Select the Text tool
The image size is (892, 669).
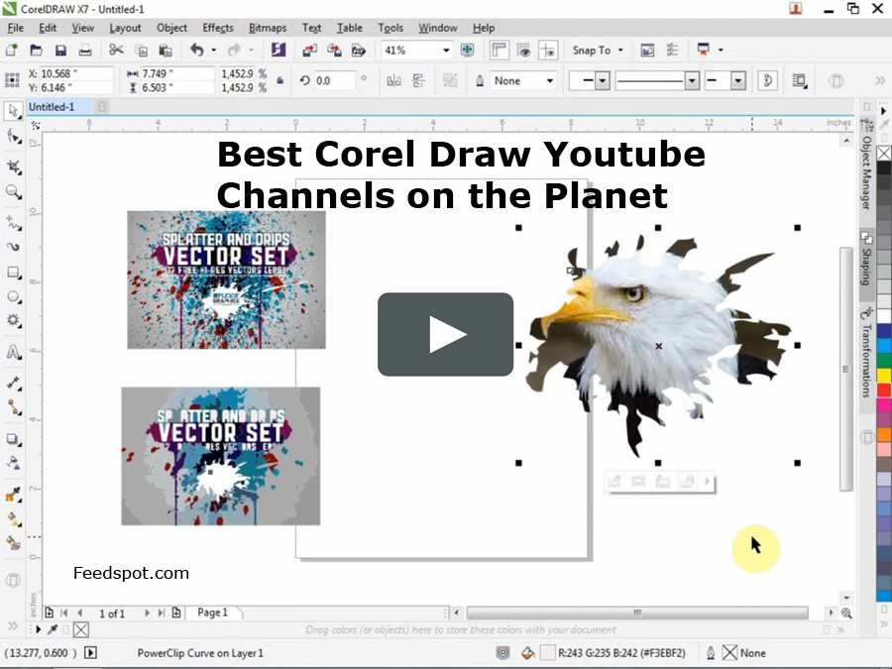(13, 352)
